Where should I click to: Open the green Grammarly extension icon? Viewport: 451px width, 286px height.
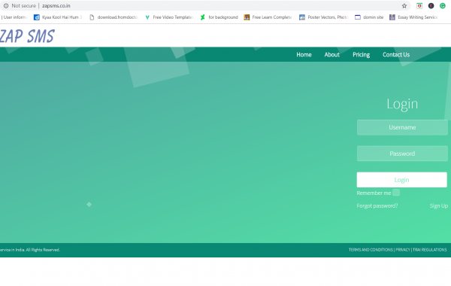click(443, 6)
